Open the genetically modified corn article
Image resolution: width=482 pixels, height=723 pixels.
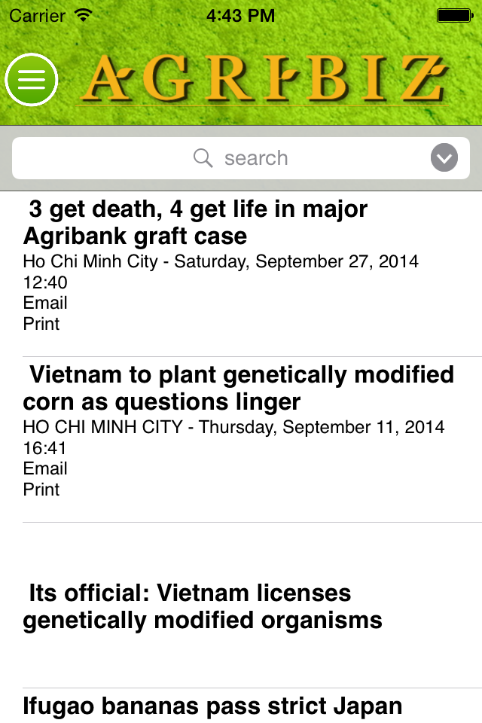(239, 388)
